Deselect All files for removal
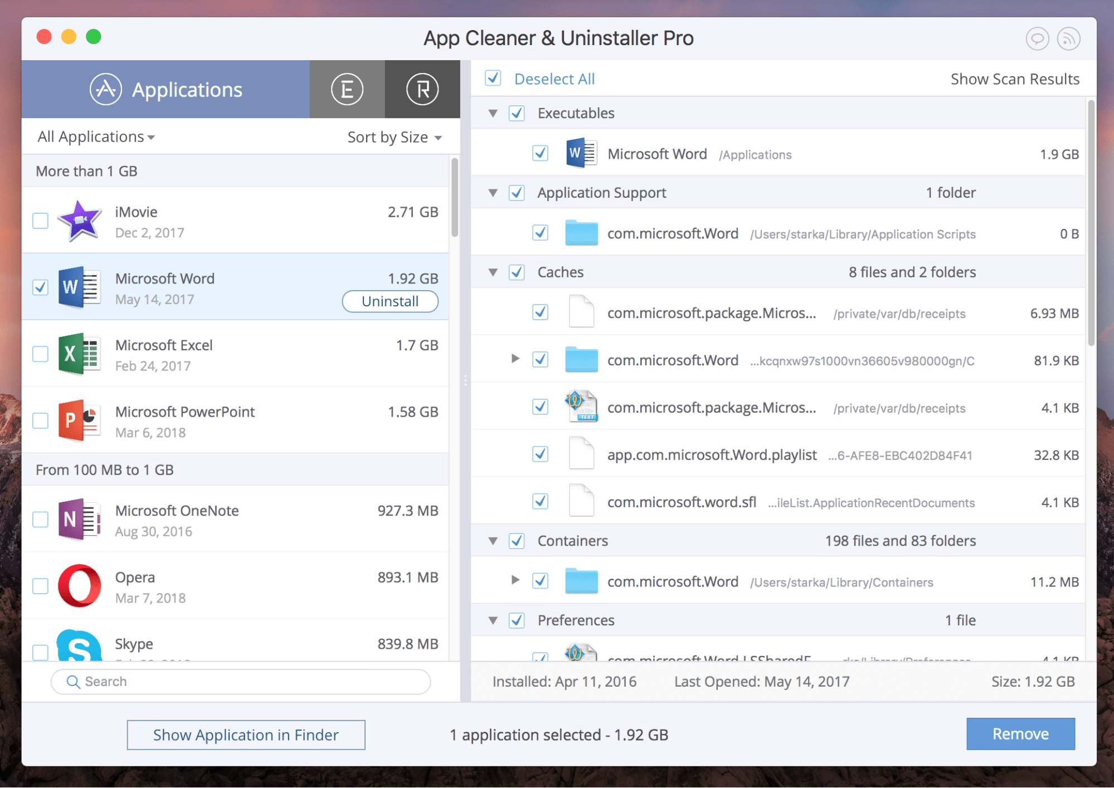1114x788 pixels. point(553,79)
